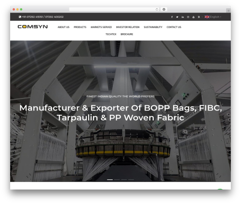The width and height of the screenshot is (241, 204).
Task: Jump to the last slide indicator
Action: (131, 179)
